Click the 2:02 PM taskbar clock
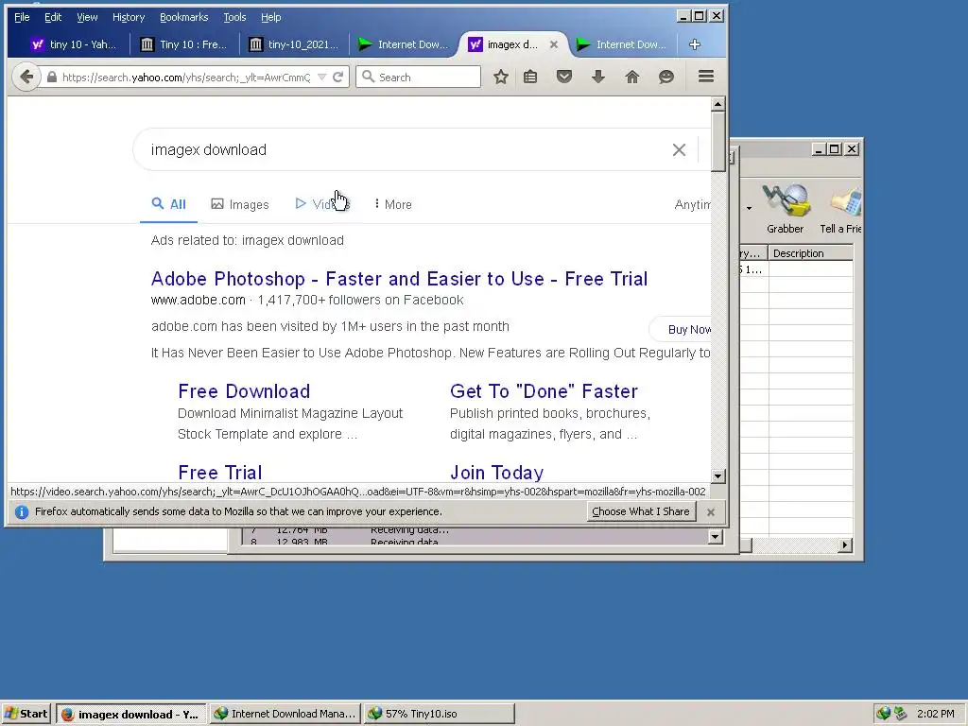This screenshot has width=968, height=726. pyautogui.click(x=935, y=714)
